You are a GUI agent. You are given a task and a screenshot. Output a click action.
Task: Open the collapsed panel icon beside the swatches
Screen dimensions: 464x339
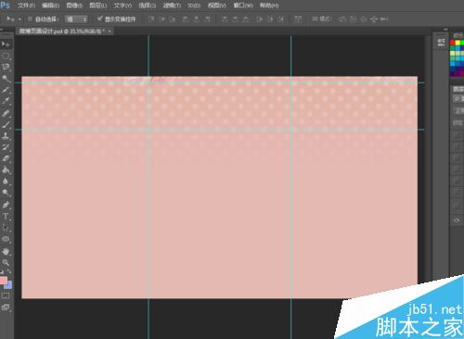point(442,42)
